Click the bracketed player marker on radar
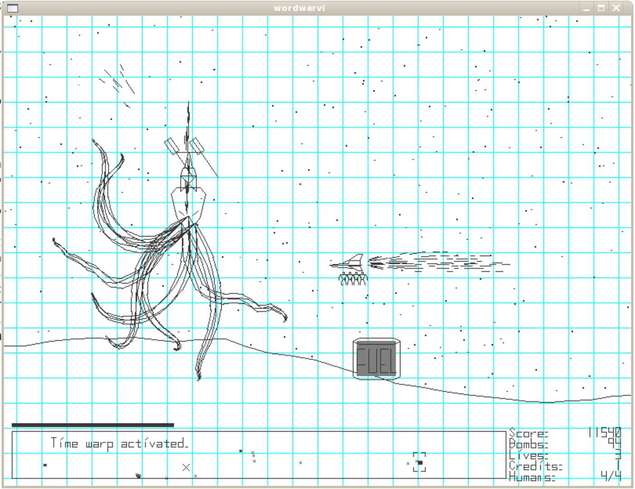The height and width of the screenshot is (489, 635). [419, 462]
